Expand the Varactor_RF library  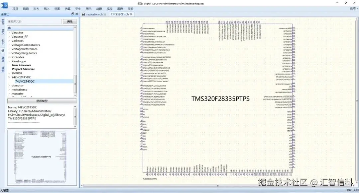pos(9,37)
